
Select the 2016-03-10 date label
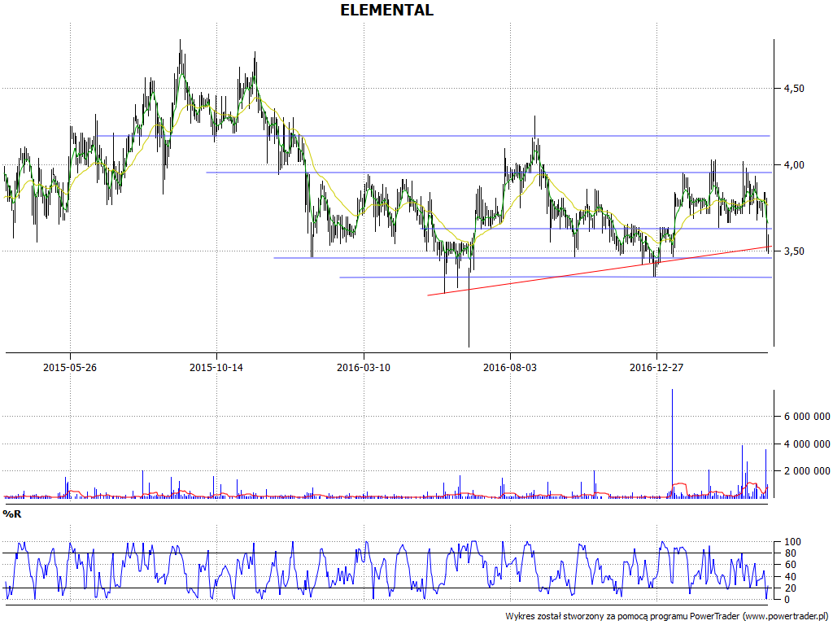[x=364, y=367]
